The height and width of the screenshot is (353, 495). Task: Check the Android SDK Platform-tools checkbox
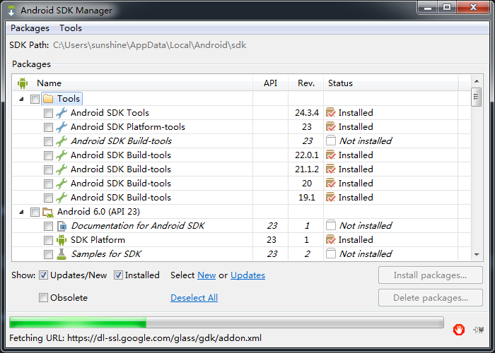coord(48,127)
